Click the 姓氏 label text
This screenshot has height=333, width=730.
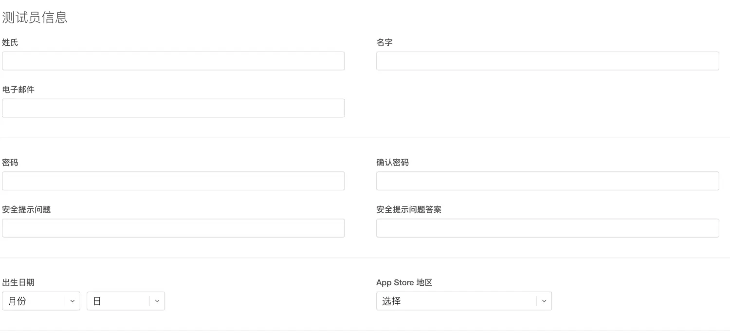(x=10, y=42)
